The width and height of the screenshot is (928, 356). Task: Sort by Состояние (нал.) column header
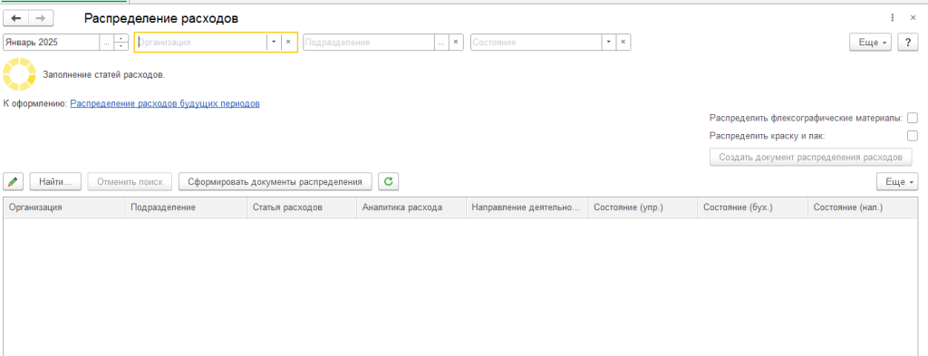click(x=863, y=207)
